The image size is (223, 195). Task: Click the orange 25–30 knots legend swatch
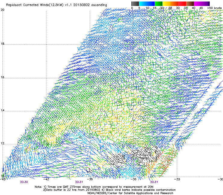click(174, 4)
